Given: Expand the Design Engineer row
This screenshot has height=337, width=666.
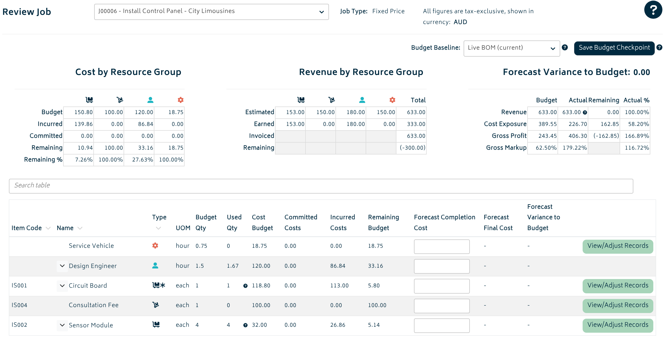Looking at the screenshot, I should [x=62, y=266].
